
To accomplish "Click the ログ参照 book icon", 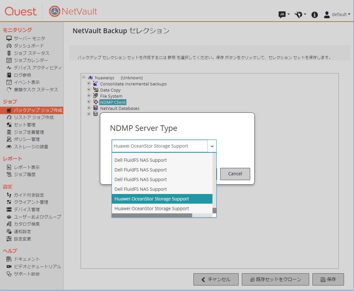I will [x=9, y=75].
